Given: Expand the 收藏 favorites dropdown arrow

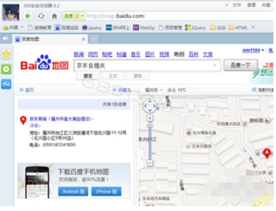Looking at the screenshot, I should click(22, 27).
